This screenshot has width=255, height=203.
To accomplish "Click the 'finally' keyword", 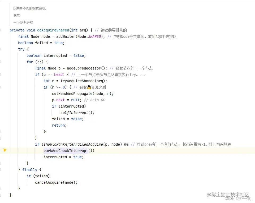I will pyautogui.click(x=30, y=170).
